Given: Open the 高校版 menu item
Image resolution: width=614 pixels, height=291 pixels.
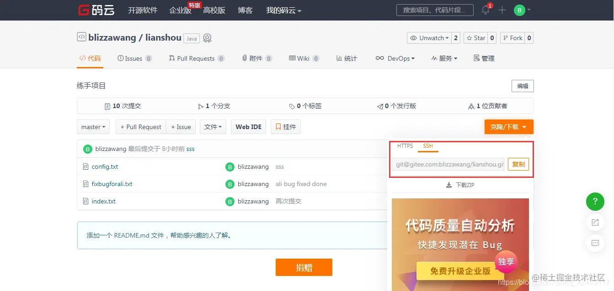Looking at the screenshot, I should tap(214, 10).
